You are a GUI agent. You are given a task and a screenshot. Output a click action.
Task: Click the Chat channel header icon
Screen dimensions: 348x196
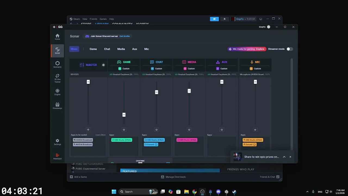click(x=152, y=62)
